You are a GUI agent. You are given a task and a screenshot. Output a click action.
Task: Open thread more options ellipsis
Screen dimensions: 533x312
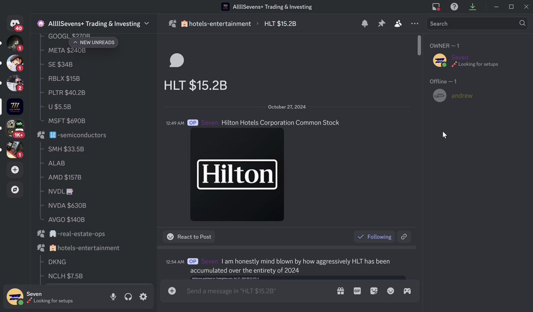[x=415, y=24]
